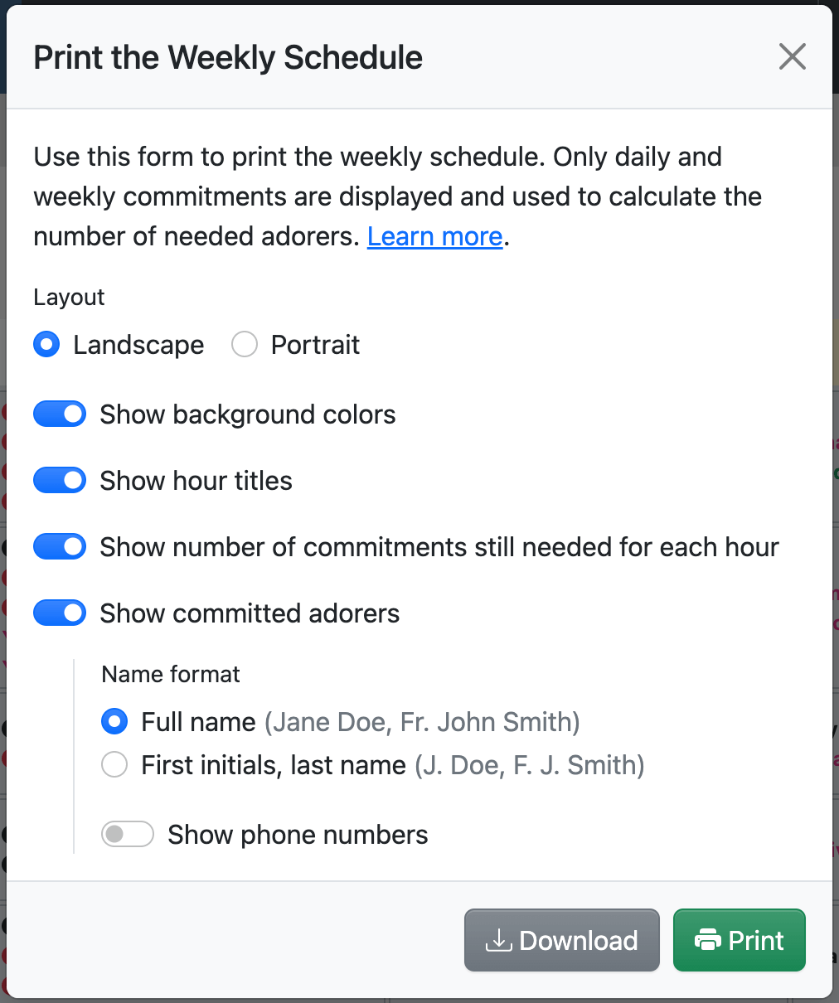Screen dimensions: 839x1003
Task: Close the Print the Weekly Schedule dialog
Action: [792, 57]
